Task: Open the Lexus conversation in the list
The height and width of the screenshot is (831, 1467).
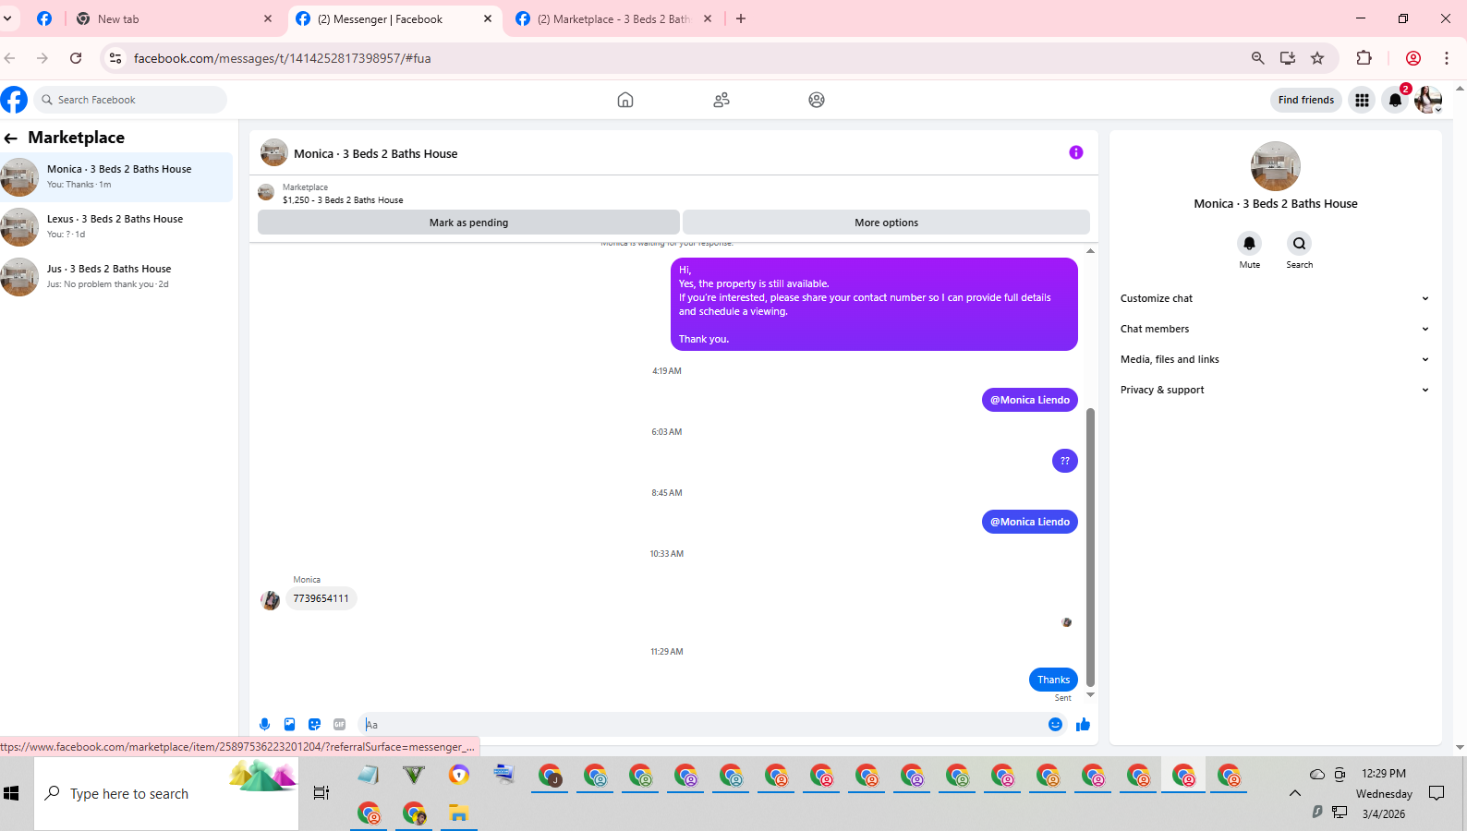Action: 116,227
